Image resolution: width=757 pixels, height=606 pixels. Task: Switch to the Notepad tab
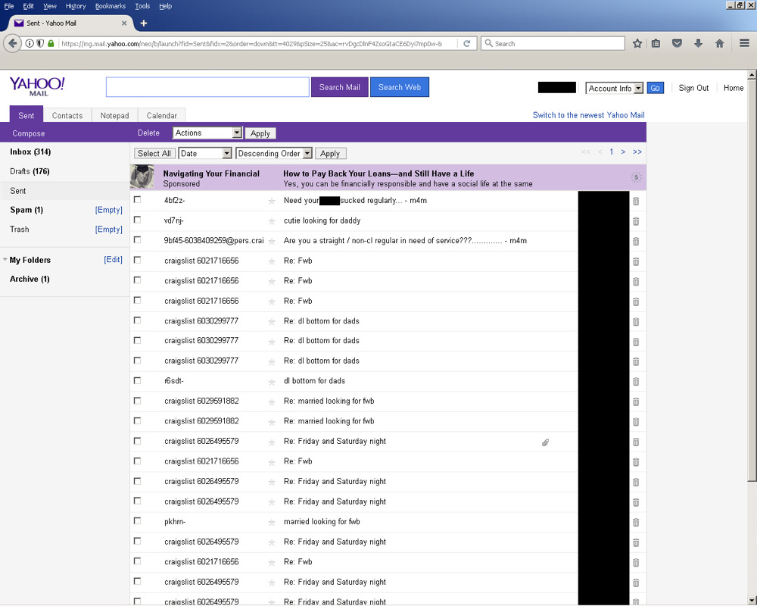click(x=114, y=115)
